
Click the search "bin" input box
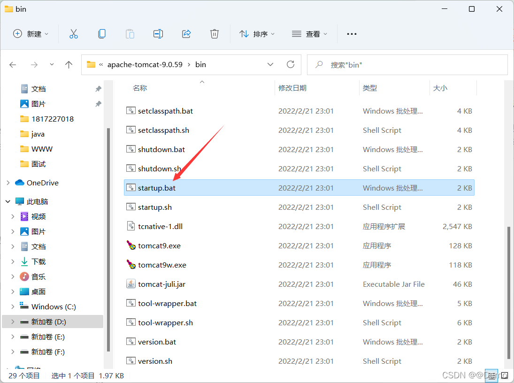(x=407, y=65)
